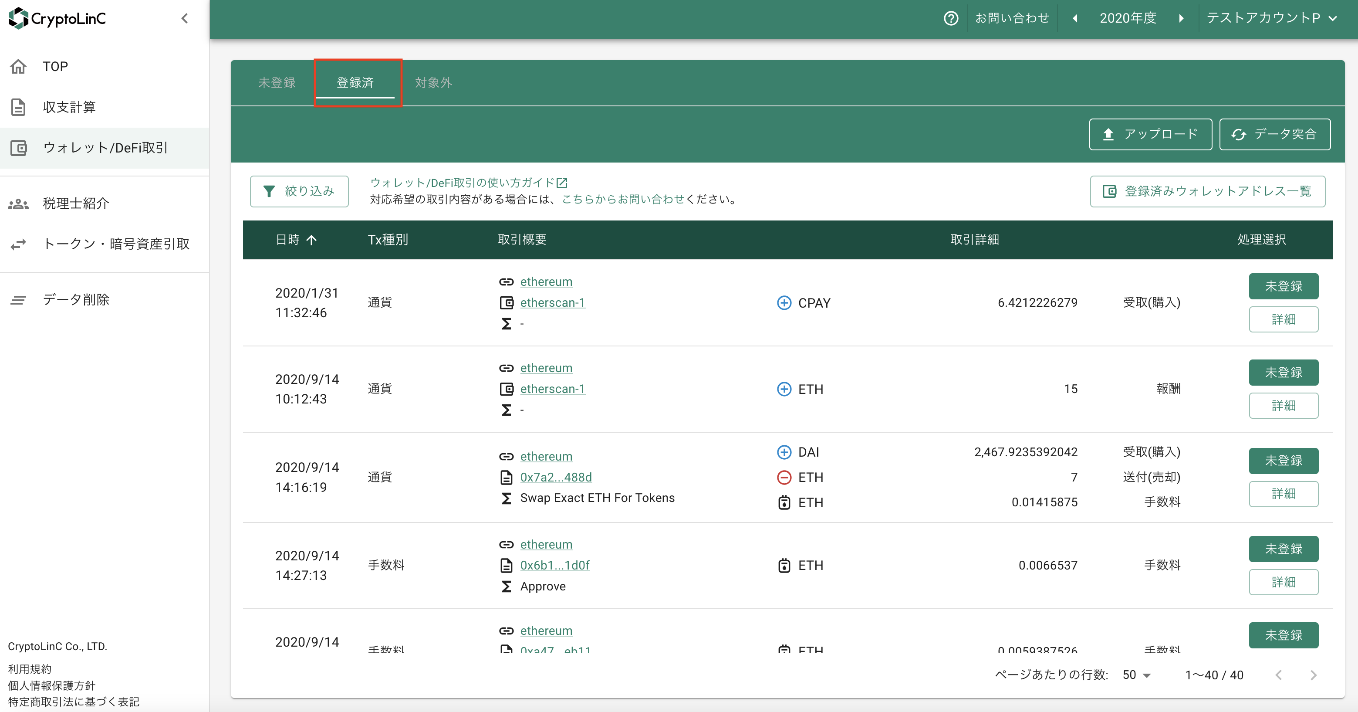This screenshot has height=712, width=1358.
Task: Click the red minus icon beside ETH
Action: point(784,477)
